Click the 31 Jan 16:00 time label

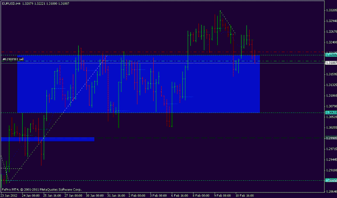116,196
